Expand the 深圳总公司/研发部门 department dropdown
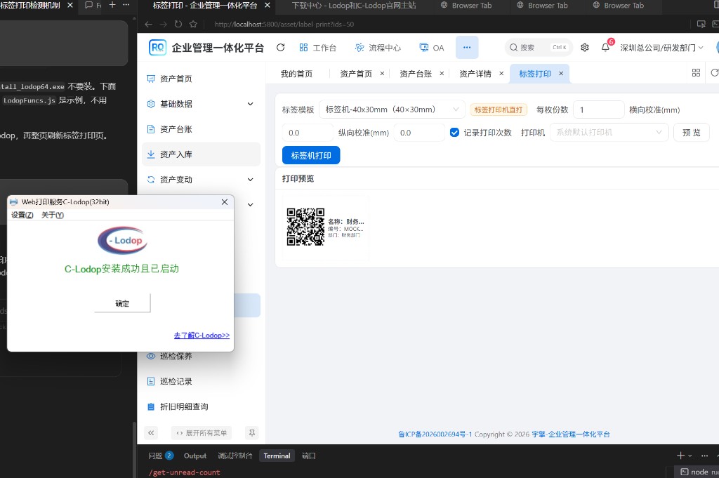The width and height of the screenshot is (719, 478). point(661,48)
